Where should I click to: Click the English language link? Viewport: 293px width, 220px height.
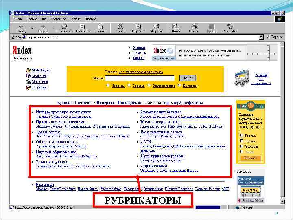click(139, 58)
